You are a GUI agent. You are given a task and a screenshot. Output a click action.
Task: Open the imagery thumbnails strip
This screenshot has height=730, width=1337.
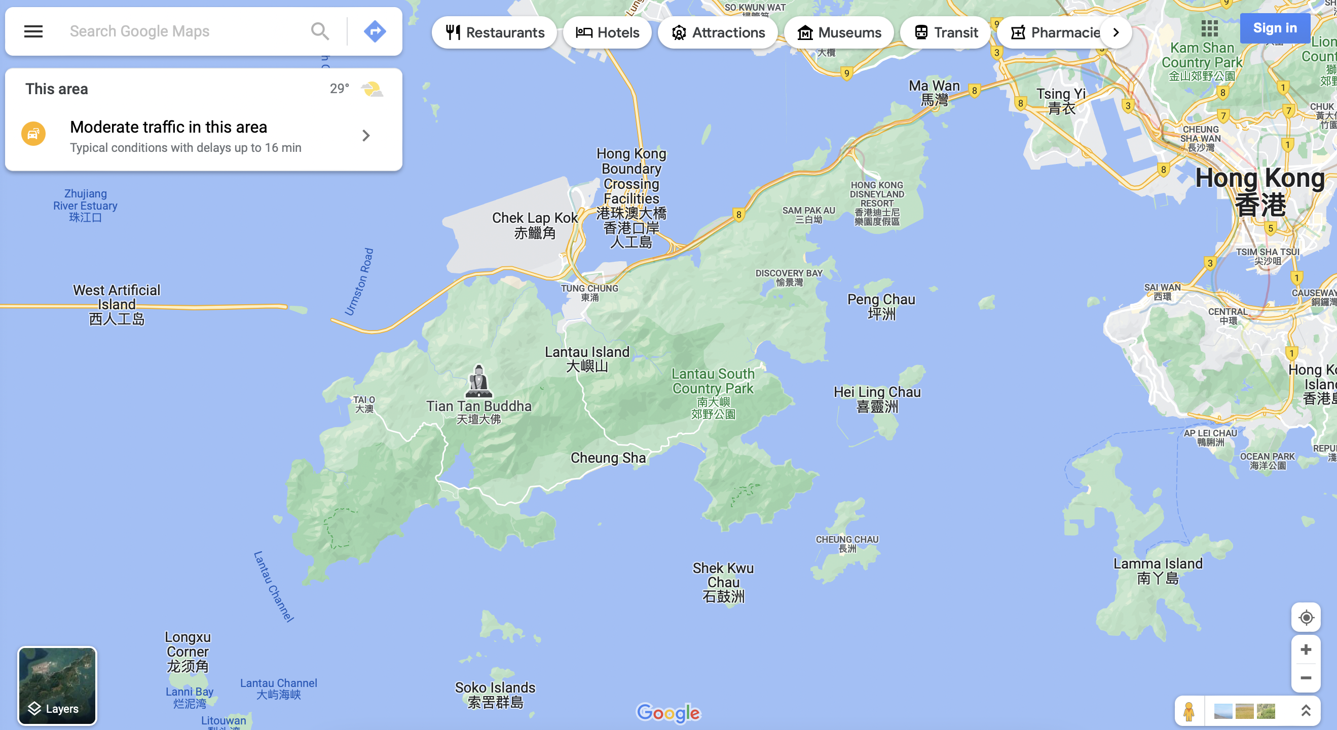coord(1245,711)
